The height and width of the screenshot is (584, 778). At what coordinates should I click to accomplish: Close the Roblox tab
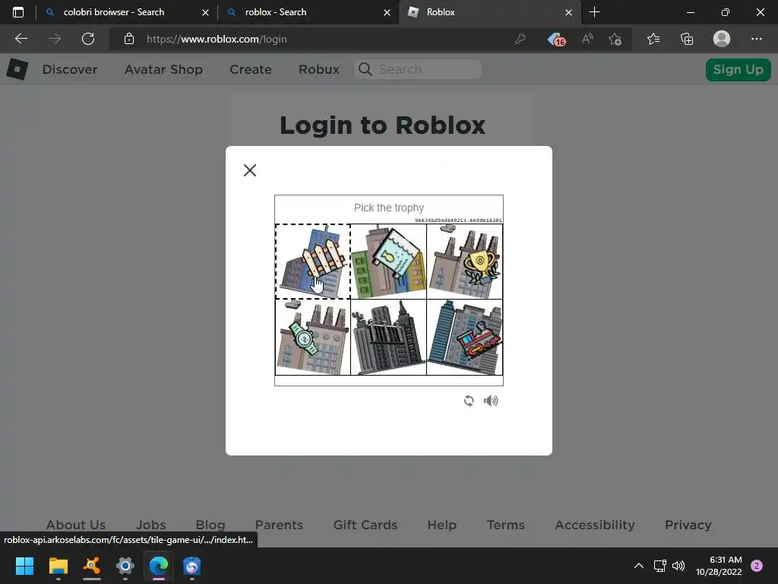tap(568, 12)
